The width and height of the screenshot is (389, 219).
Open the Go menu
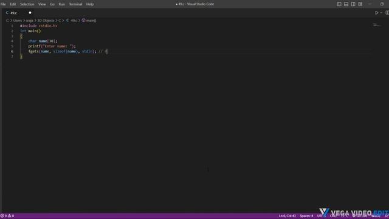pyautogui.click(x=52, y=4)
